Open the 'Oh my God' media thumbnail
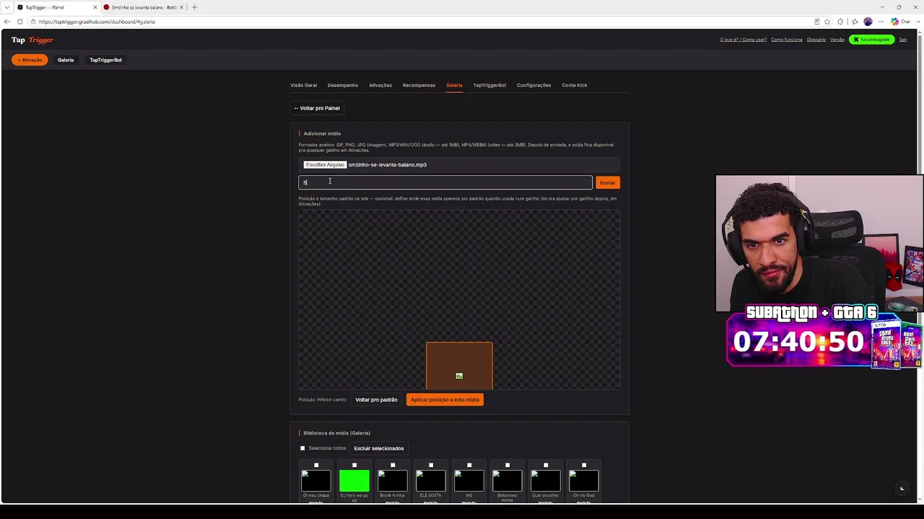 coord(584,481)
